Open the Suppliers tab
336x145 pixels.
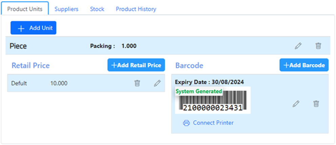(66, 9)
